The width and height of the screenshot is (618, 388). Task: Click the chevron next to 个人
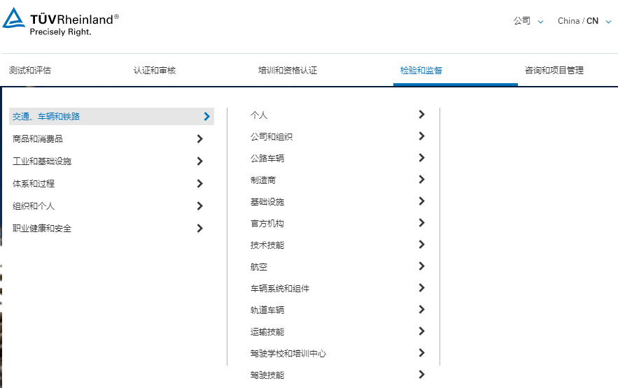[421, 115]
